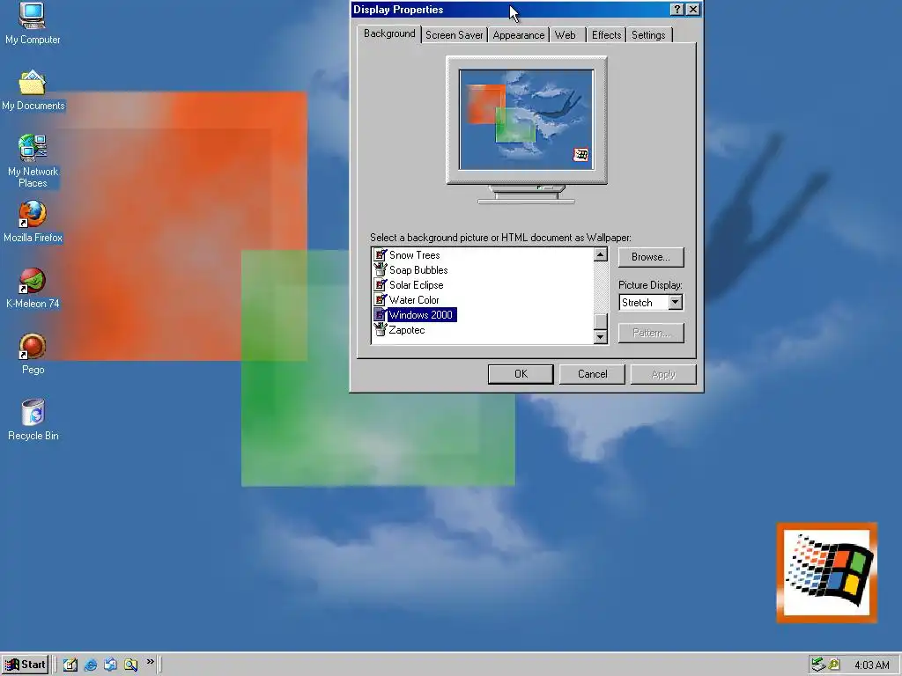Click the question mark help button in title bar
This screenshot has height=676, width=902.
[x=677, y=9]
